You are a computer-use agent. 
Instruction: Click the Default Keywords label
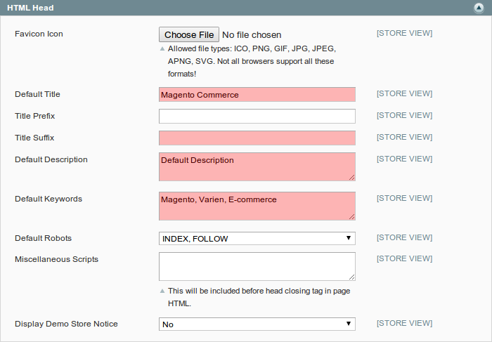pos(48,199)
